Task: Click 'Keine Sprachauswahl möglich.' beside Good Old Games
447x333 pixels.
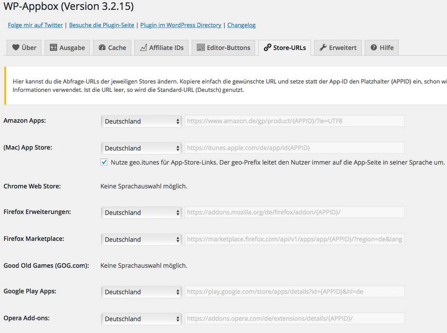Action: (x=144, y=266)
